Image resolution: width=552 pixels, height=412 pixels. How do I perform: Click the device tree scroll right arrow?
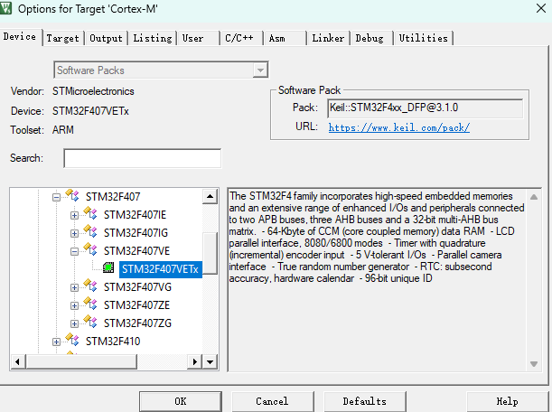(x=194, y=361)
